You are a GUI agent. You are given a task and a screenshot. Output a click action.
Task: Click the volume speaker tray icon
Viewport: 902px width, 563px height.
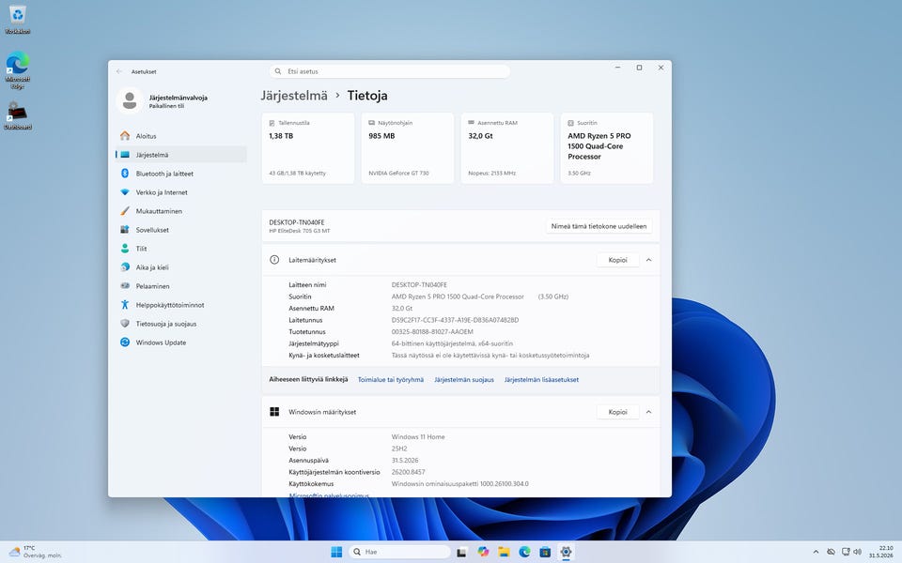(x=857, y=552)
